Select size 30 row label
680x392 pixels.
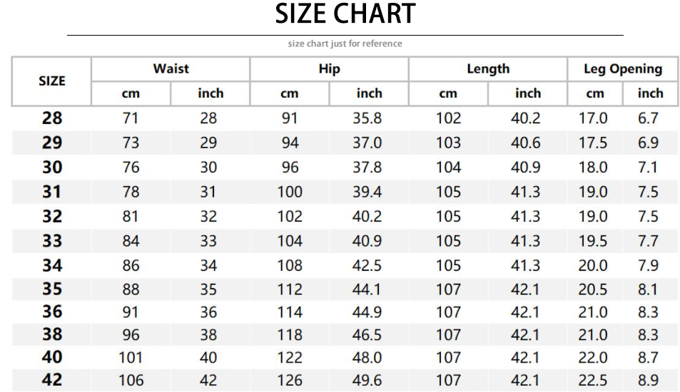point(52,167)
